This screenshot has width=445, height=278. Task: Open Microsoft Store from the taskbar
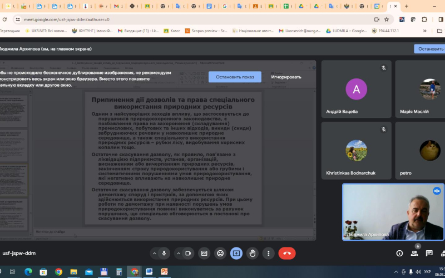click(43, 272)
